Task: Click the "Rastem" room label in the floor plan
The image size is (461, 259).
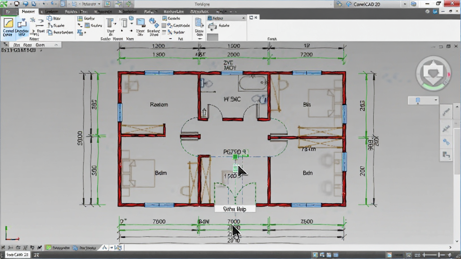Action: [x=159, y=104]
